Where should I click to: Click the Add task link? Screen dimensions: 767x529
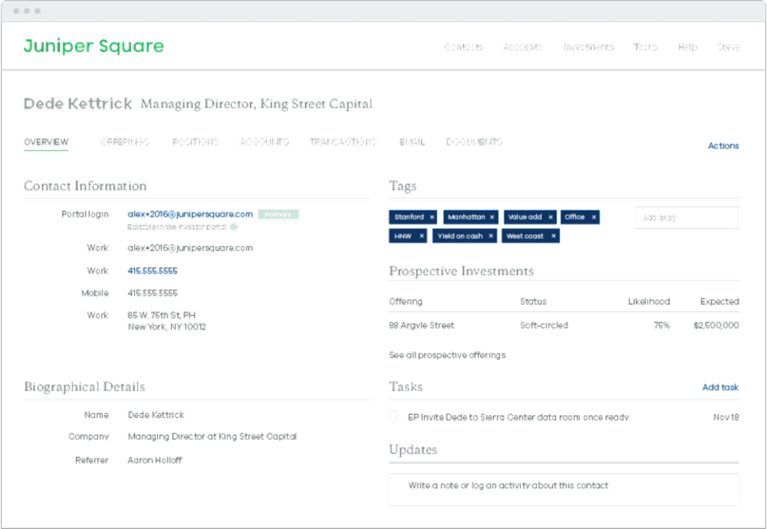click(x=720, y=387)
